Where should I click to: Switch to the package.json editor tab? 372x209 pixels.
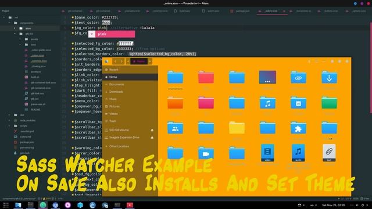tap(243, 11)
